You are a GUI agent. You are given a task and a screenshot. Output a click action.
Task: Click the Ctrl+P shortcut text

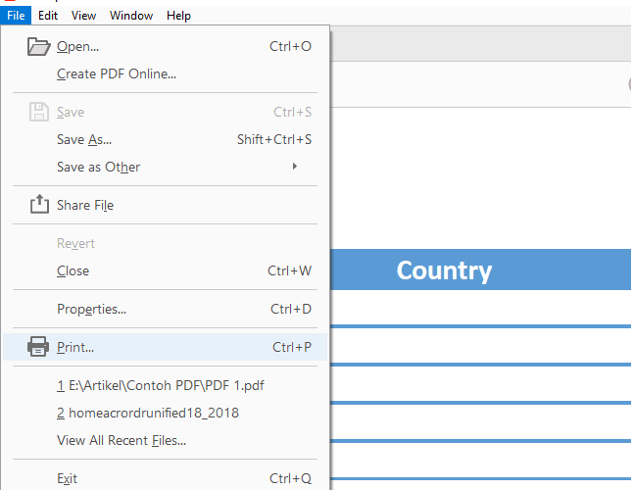(291, 347)
